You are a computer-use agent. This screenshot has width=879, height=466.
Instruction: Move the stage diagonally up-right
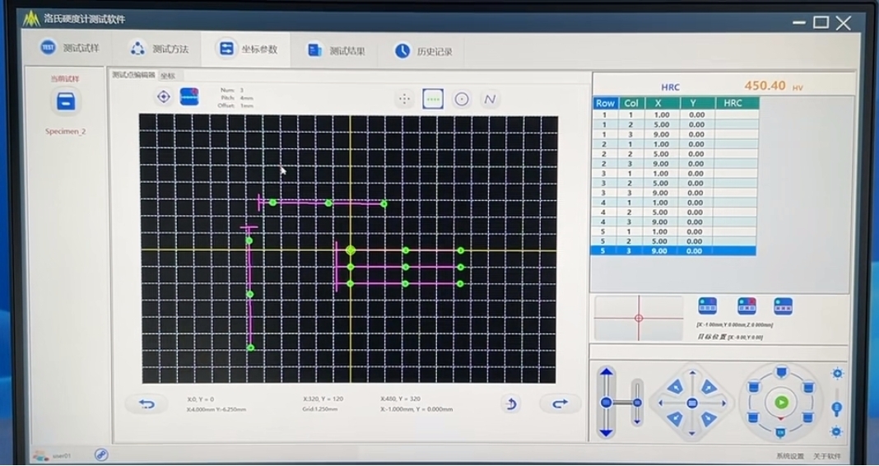click(709, 386)
